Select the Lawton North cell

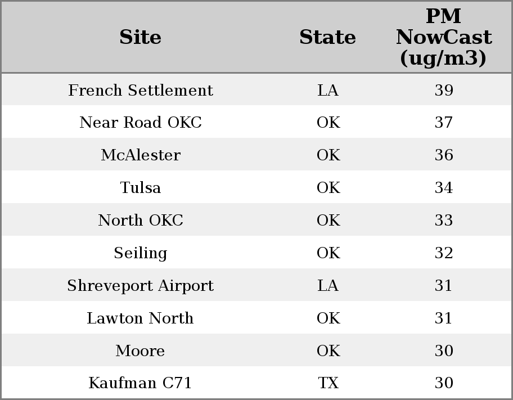(140, 318)
